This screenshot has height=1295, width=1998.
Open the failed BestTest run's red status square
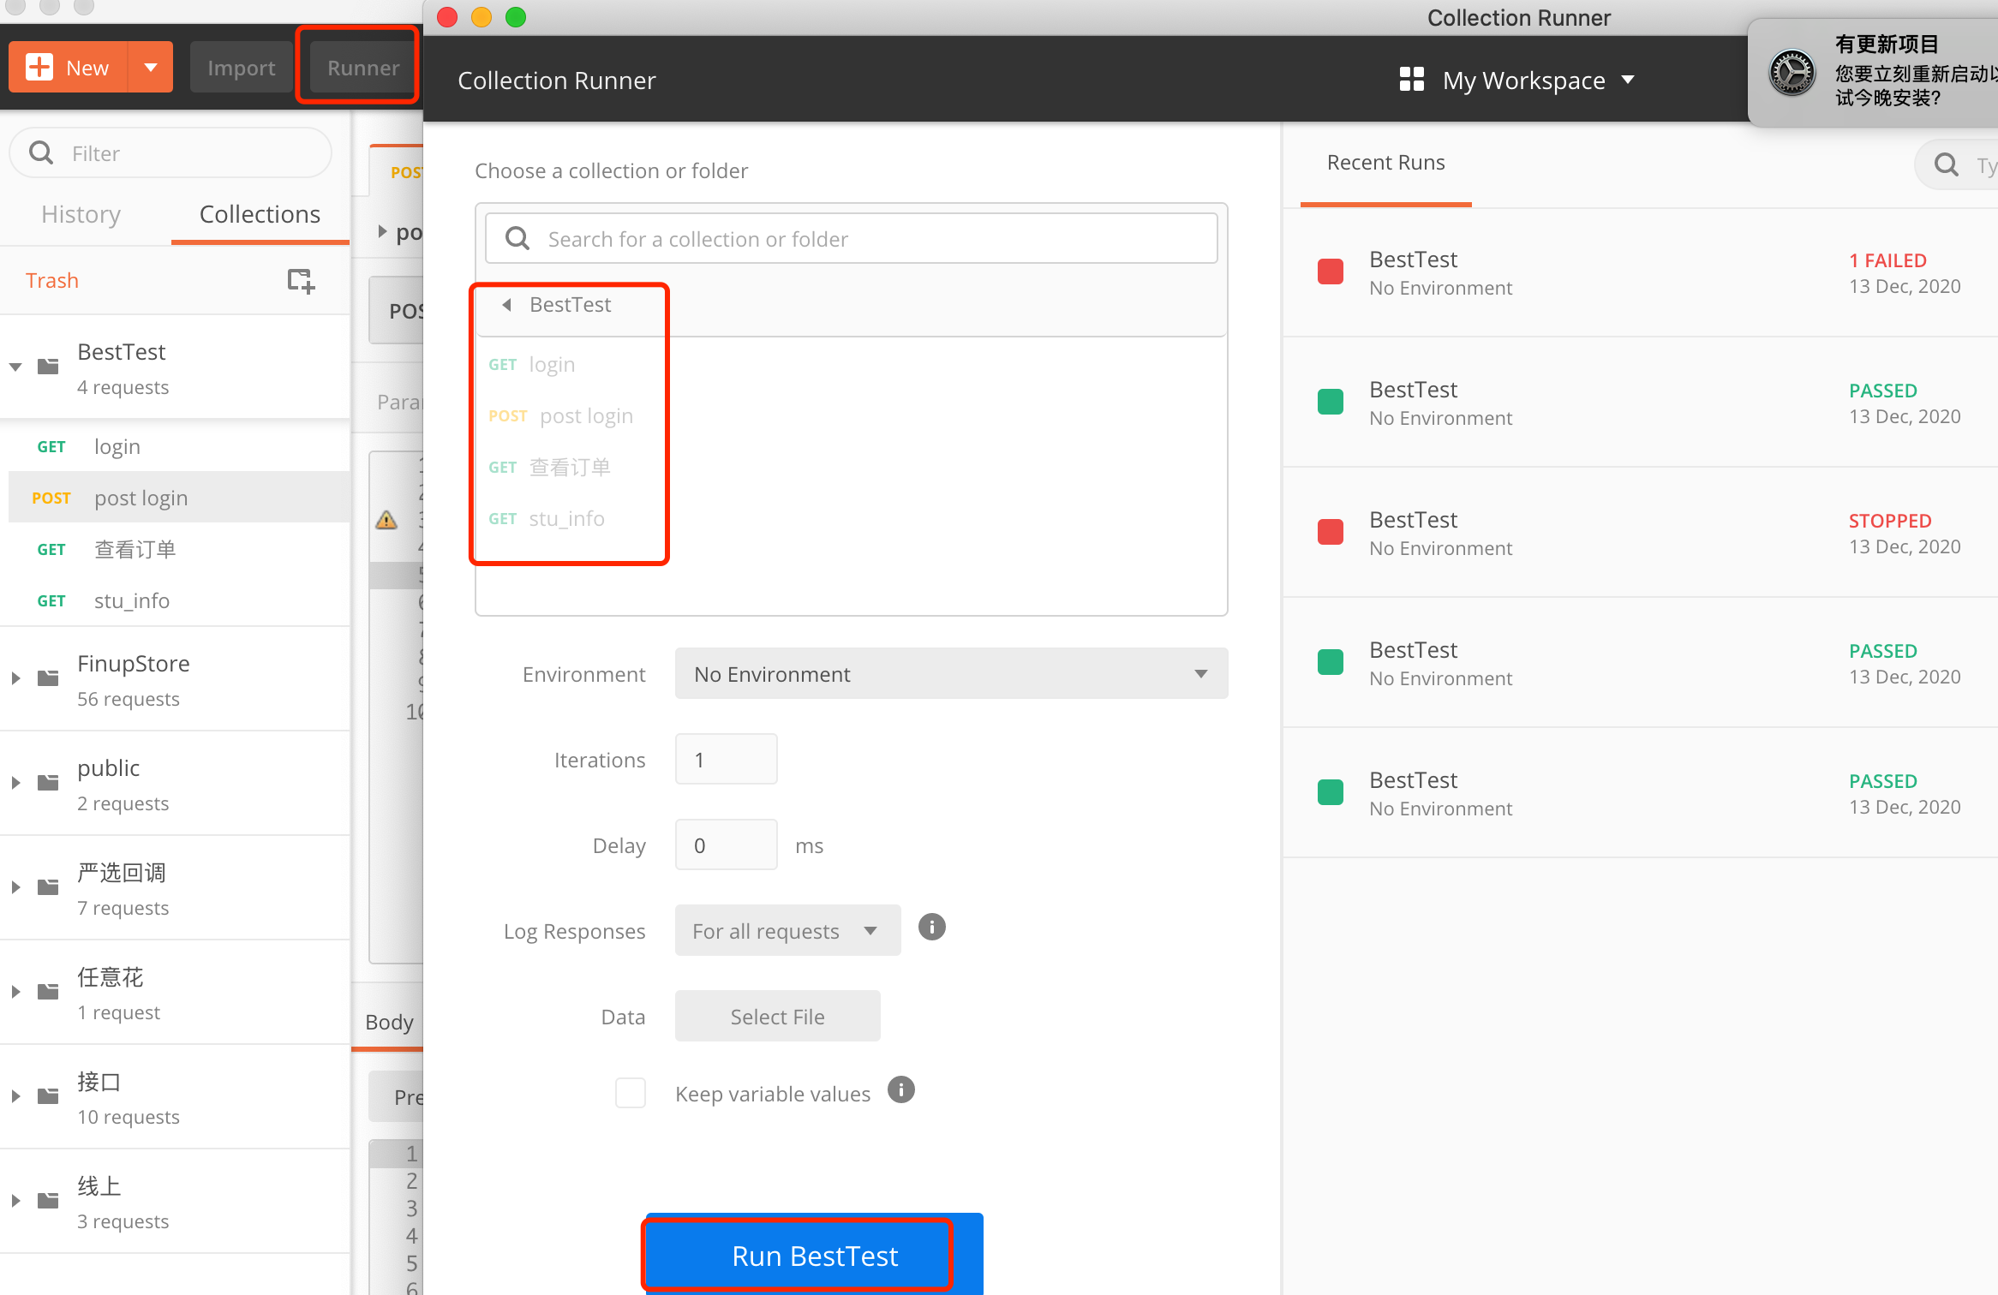(1330, 272)
